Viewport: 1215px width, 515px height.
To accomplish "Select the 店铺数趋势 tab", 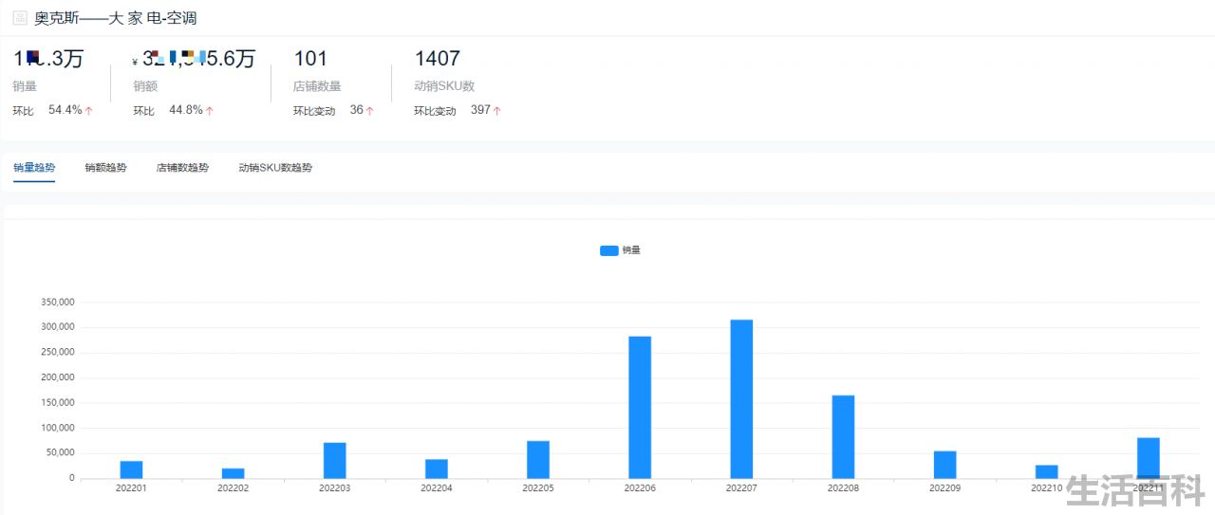I will 182,168.
